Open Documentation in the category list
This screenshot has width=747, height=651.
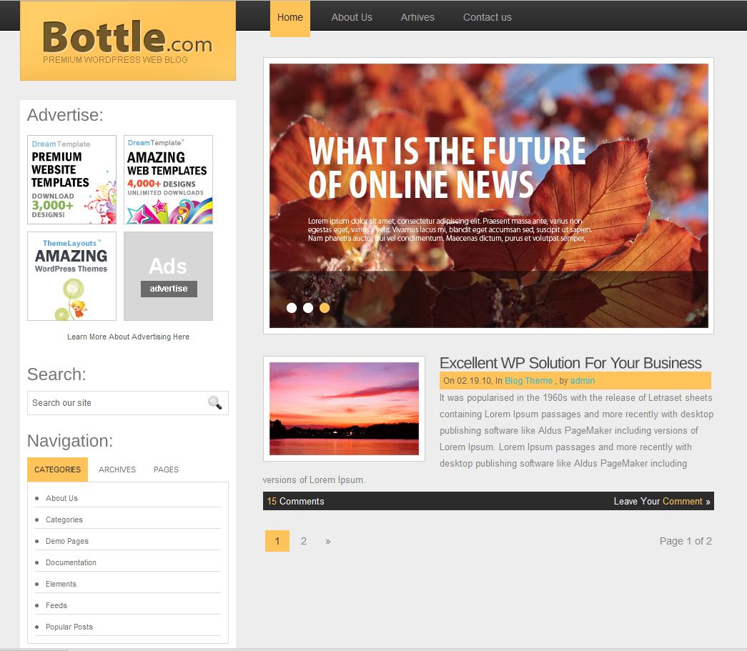(x=71, y=562)
